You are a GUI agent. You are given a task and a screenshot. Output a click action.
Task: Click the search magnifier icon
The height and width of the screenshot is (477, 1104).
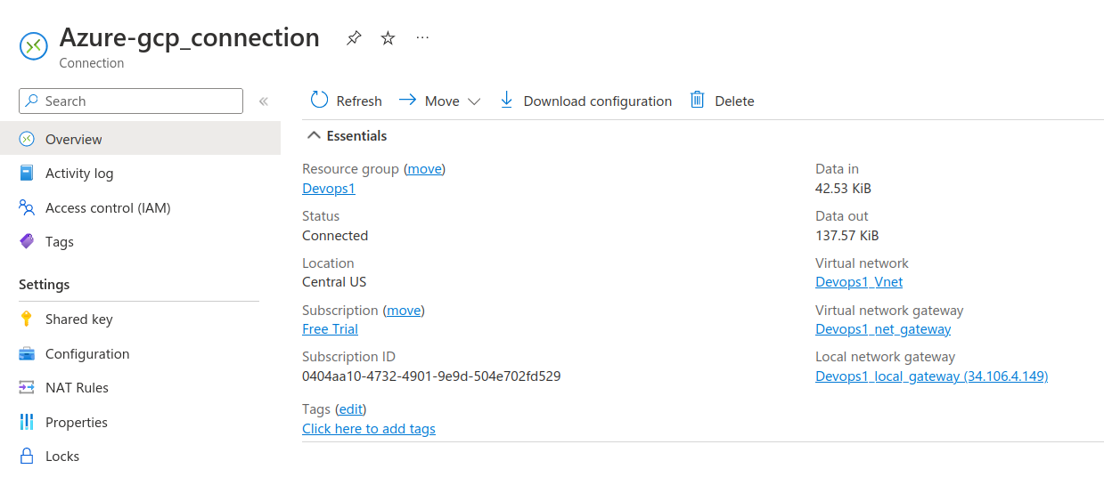[x=32, y=101]
